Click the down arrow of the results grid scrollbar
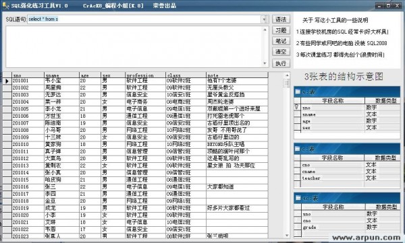 (287, 236)
